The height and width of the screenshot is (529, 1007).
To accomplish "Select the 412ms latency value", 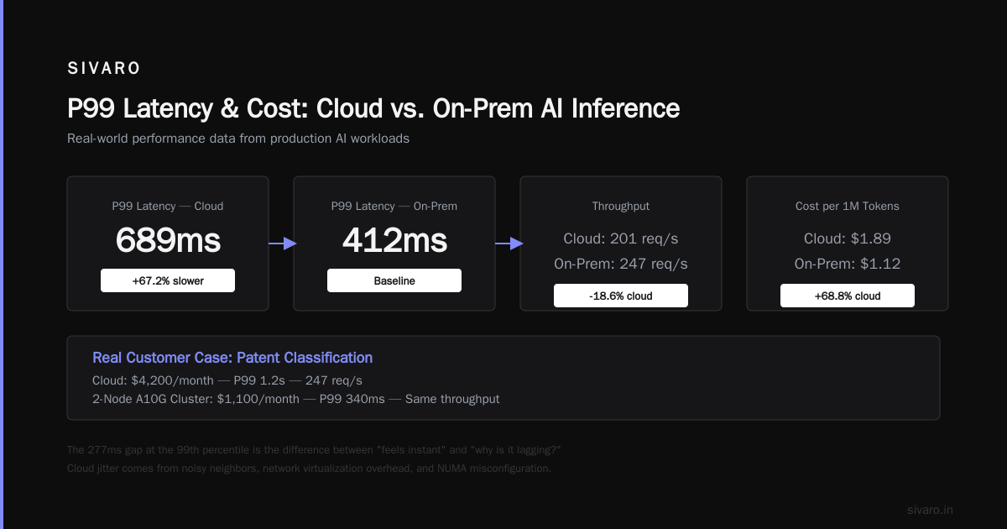I will tap(394, 241).
